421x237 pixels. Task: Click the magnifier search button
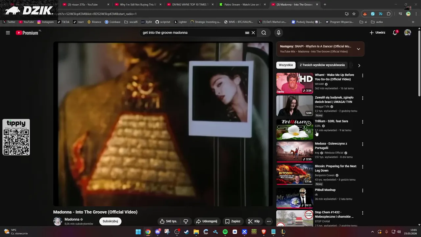tap(264, 33)
